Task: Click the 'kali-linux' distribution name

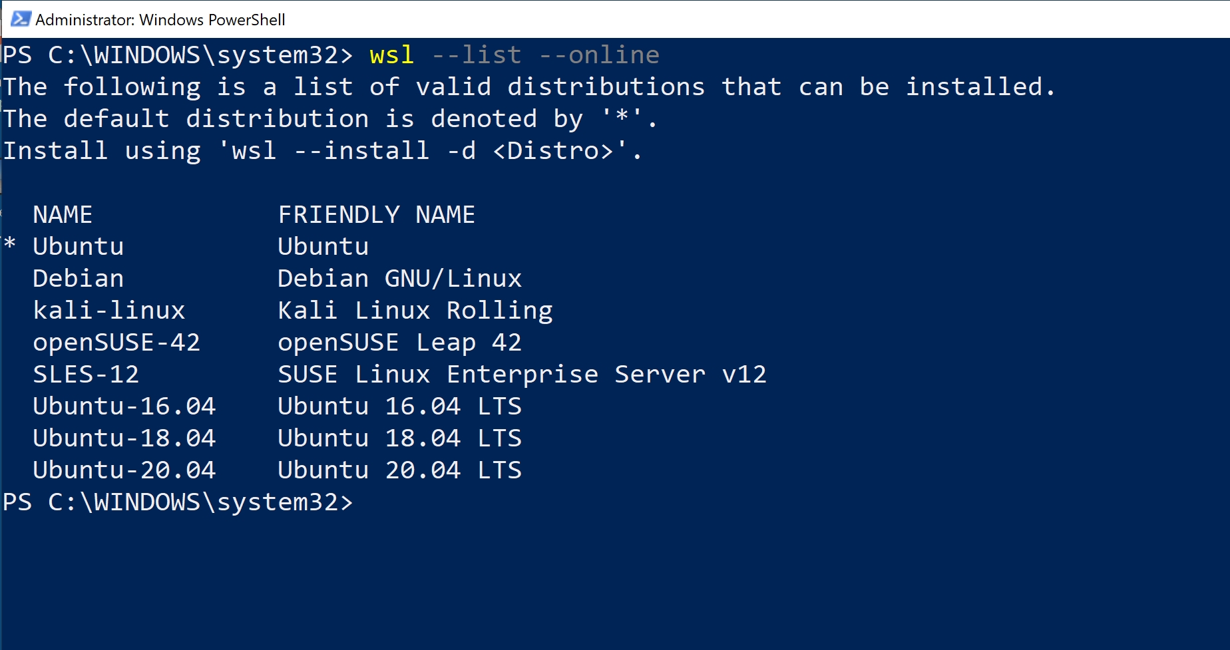Action: (109, 311)
